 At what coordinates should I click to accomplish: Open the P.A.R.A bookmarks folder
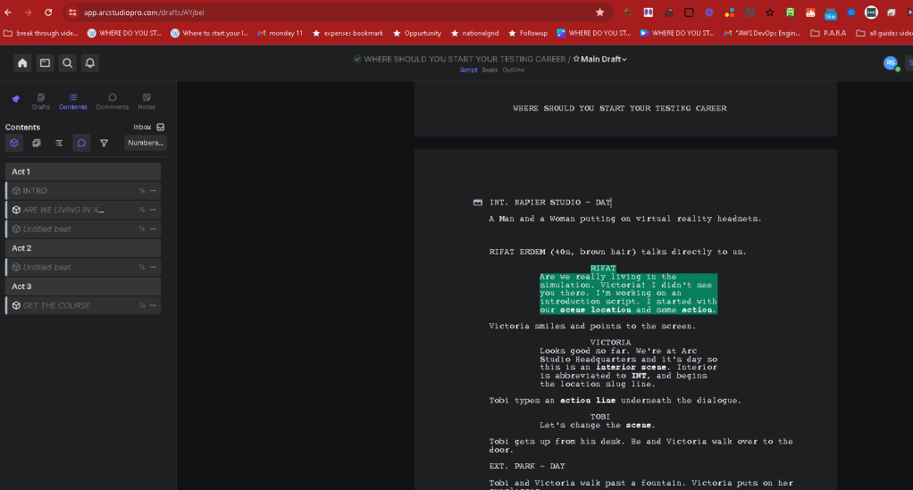pos(828,33)
